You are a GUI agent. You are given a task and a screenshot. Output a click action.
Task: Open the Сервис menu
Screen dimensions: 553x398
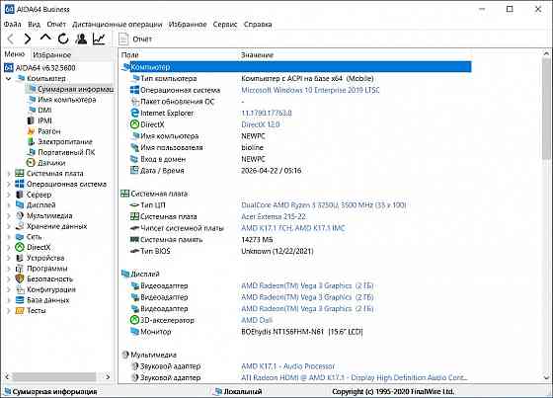click(225, 24)
